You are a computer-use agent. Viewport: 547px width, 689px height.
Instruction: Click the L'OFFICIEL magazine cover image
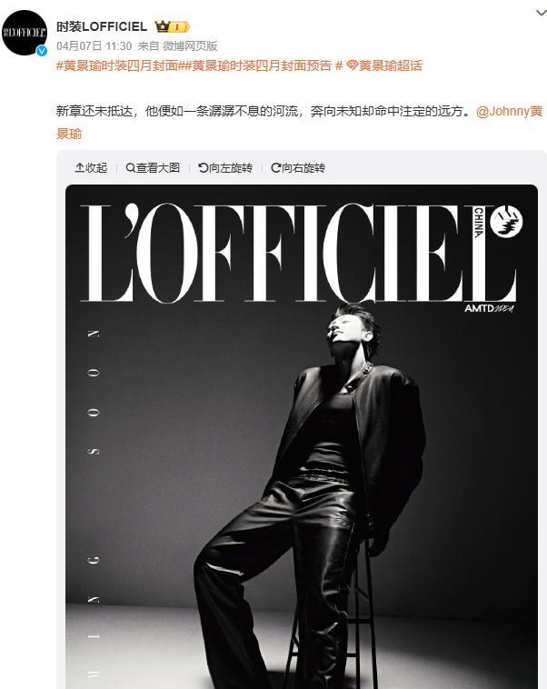point(302,437)
